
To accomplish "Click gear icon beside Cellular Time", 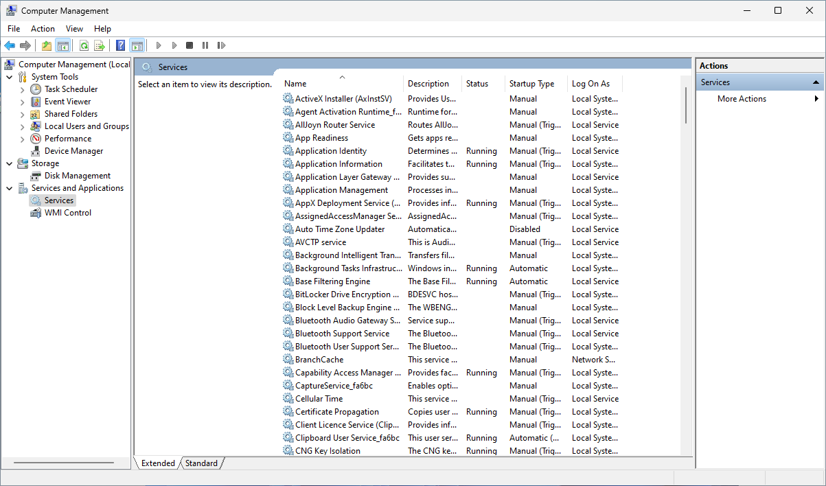I will (x=288, y=399).
